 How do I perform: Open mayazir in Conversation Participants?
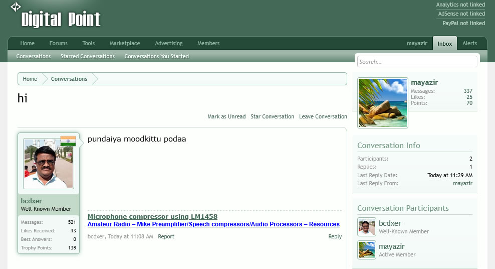(x=391, y=246)
